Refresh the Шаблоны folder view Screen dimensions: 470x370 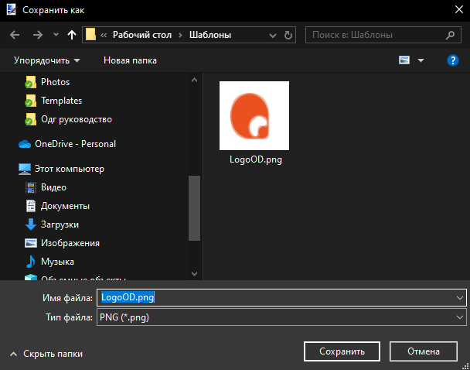[288, 35]
